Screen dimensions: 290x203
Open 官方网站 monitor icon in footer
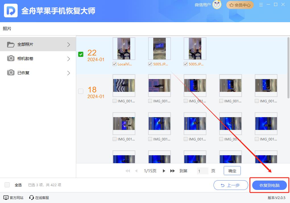pyautogui.click(x=6, y=198)
